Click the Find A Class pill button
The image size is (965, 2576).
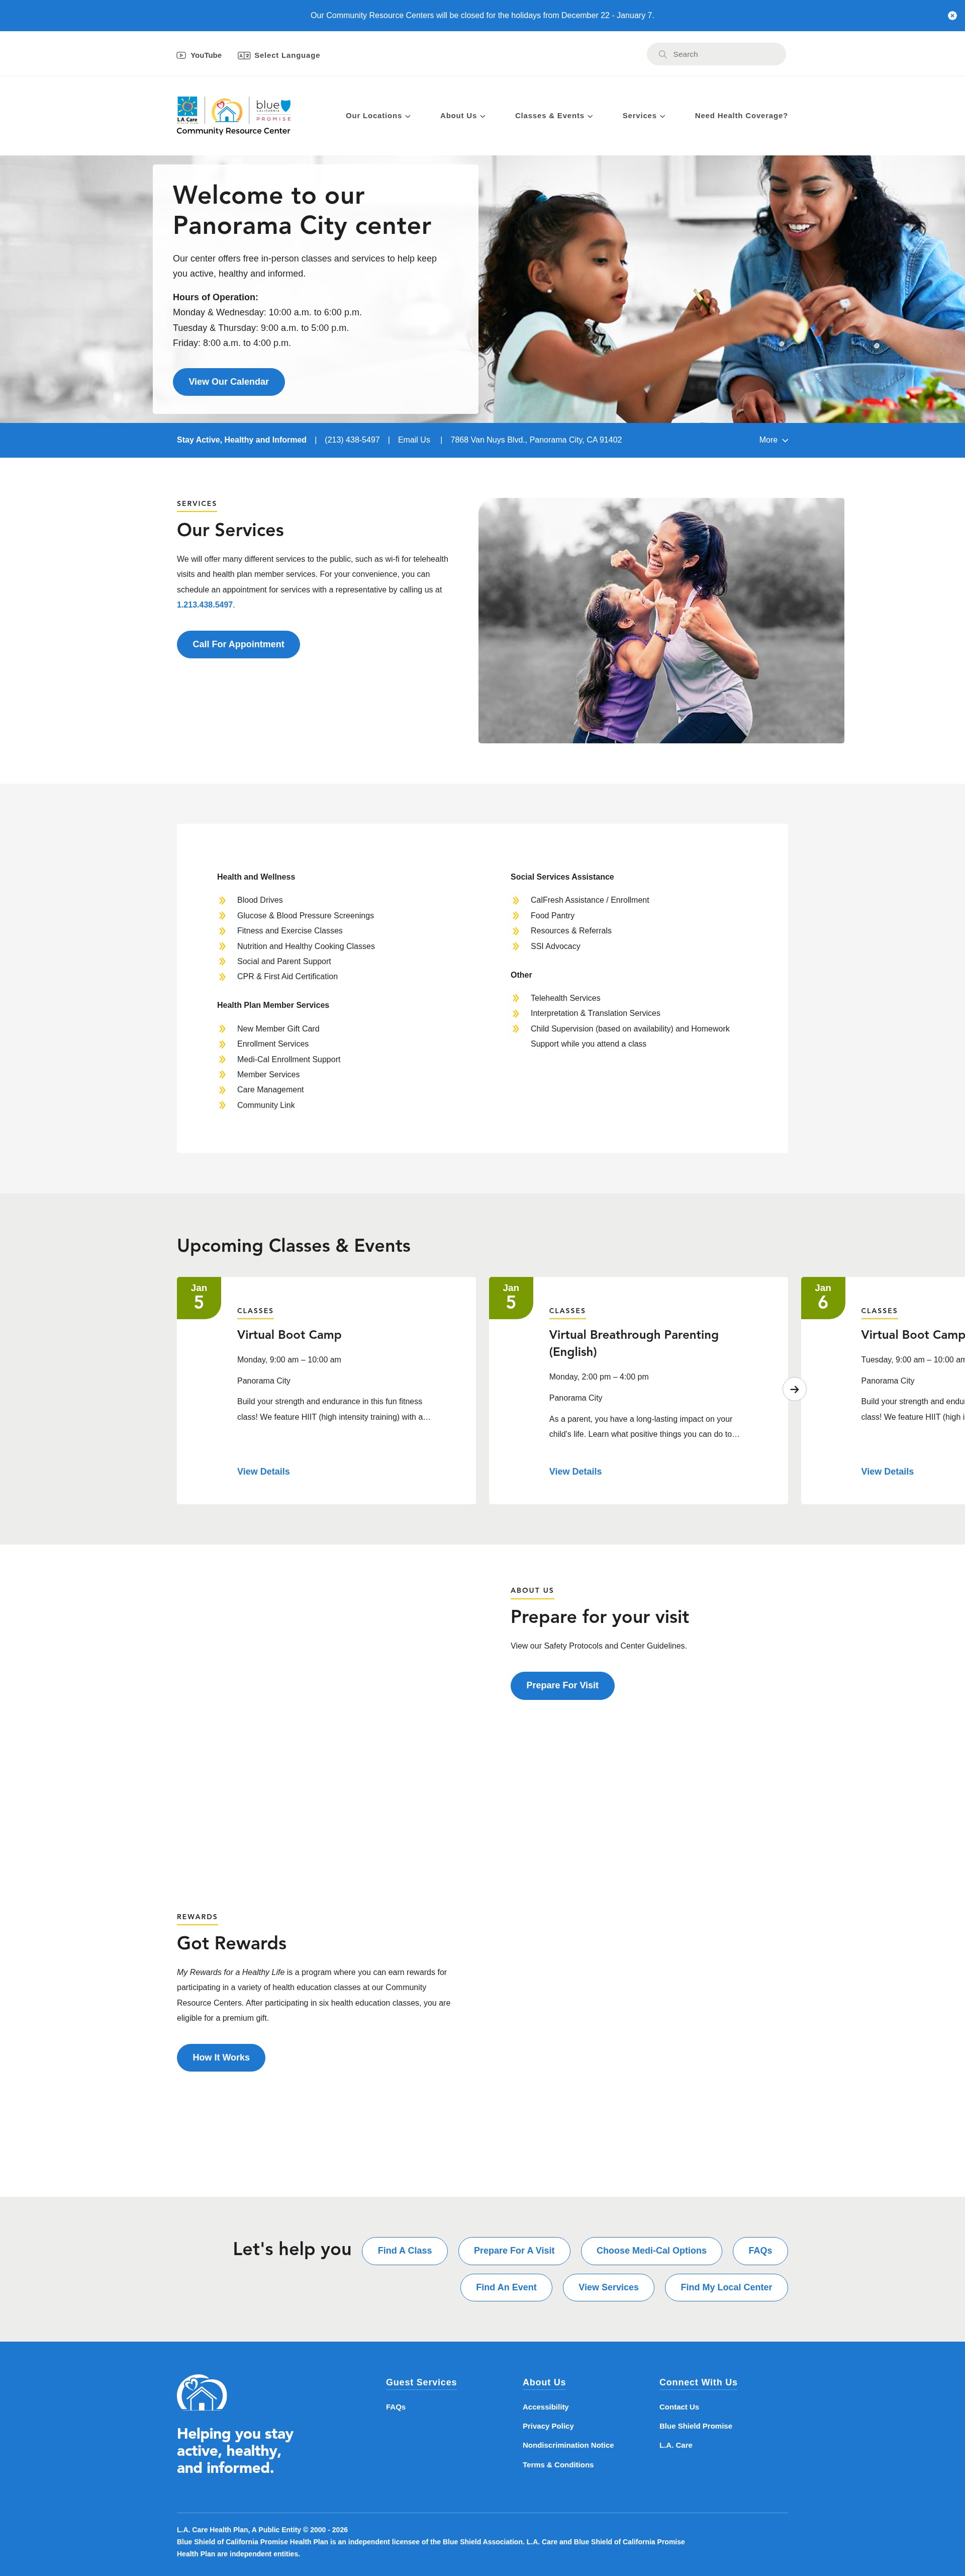(405, 2250)
